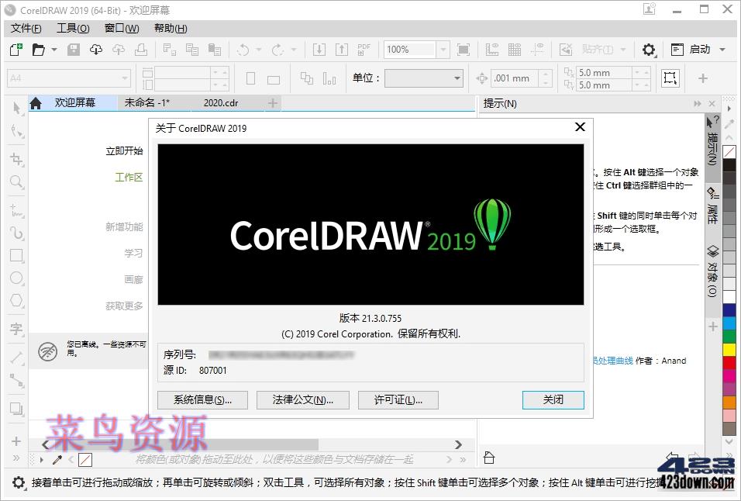Click the 关闭 button in the About dialog
The width and height of the screenshot is (741, 501).
coord(553,400)
